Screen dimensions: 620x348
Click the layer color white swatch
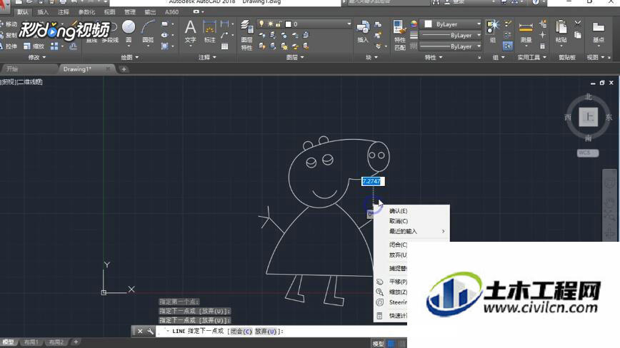(289, 24)
